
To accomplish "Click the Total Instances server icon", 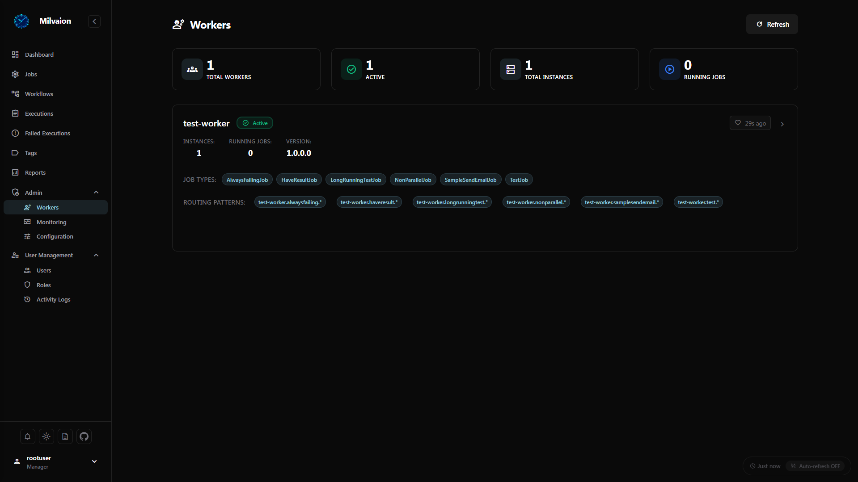I will point(510,69).
